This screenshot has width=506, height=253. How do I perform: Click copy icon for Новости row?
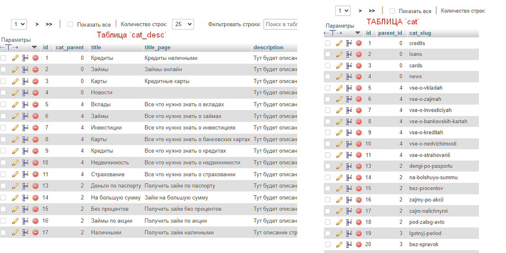[25, 93]
